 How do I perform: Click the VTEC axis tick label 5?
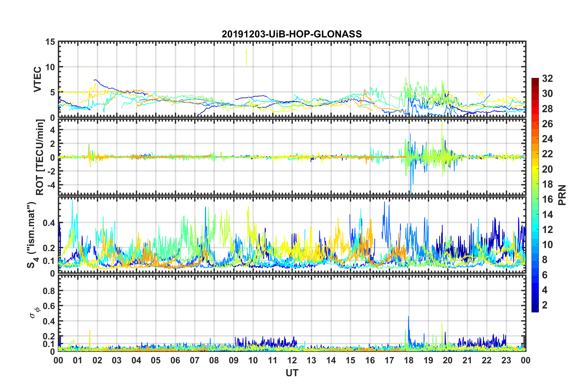point(53,93)
